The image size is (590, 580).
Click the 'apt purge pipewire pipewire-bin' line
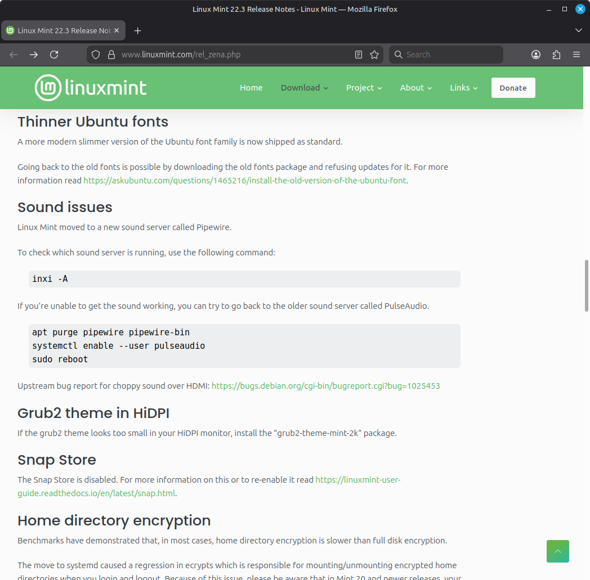110,332
